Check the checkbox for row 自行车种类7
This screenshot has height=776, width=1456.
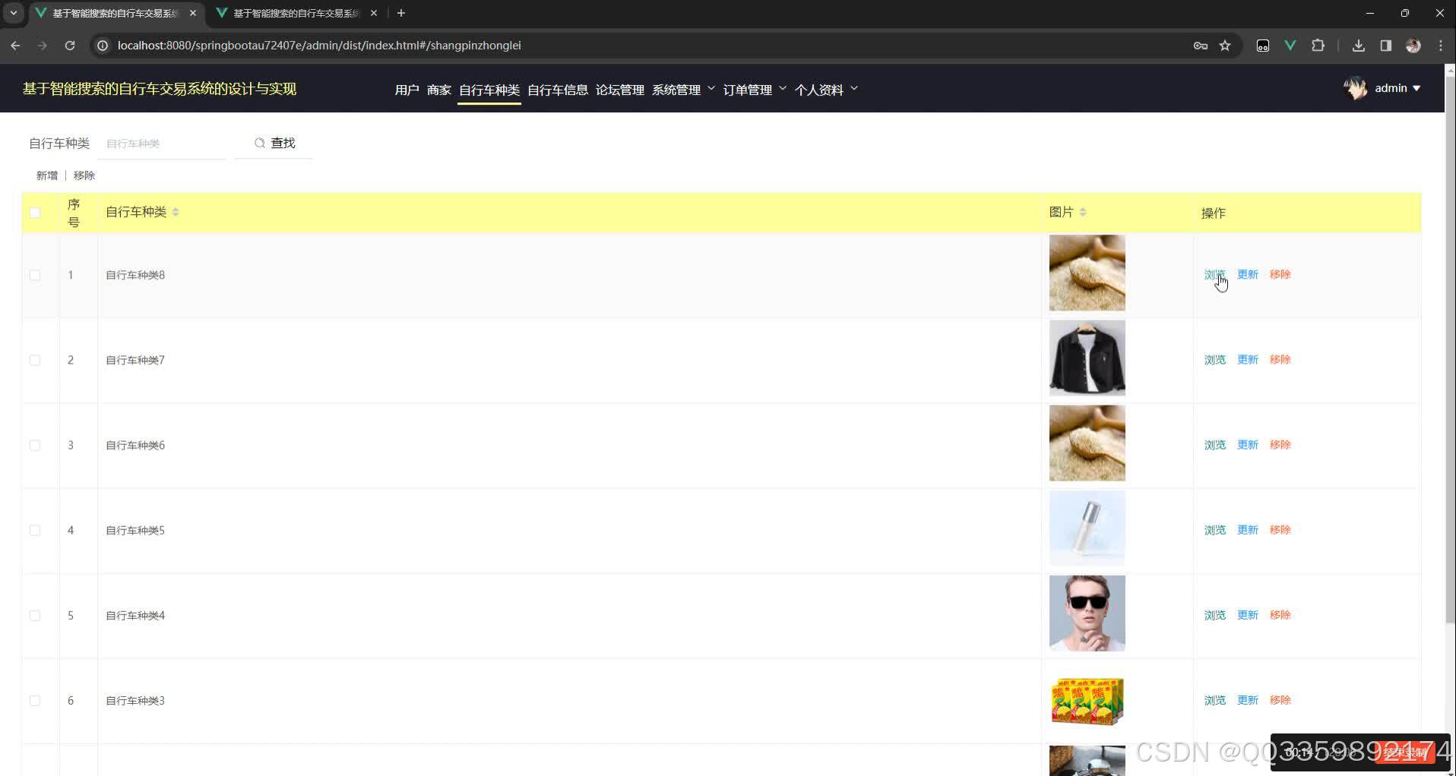(35, 360)
